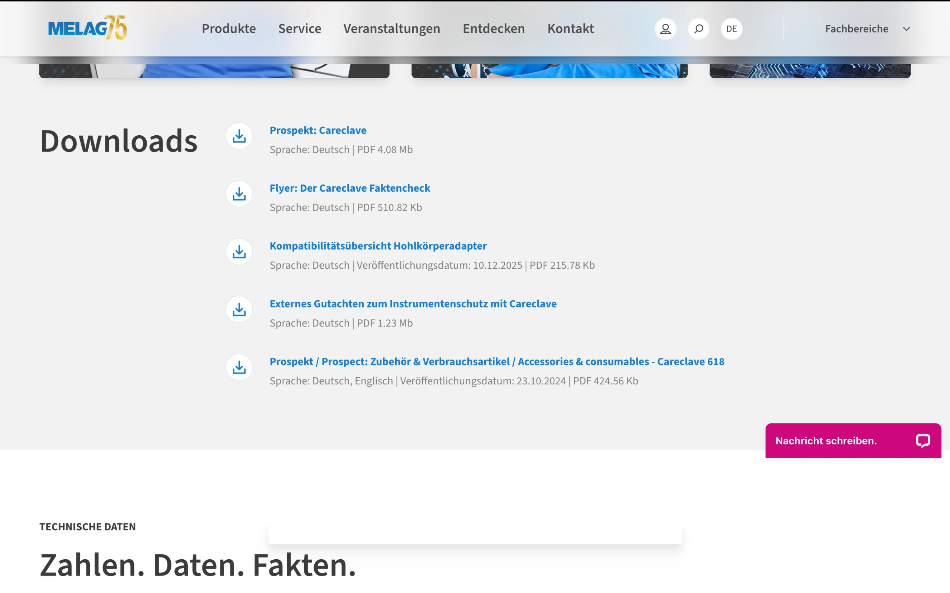Download icon for Zubehör & Verbrauchsartikel prospect
This screenshot has height=593, width=950.
point(239,368)
